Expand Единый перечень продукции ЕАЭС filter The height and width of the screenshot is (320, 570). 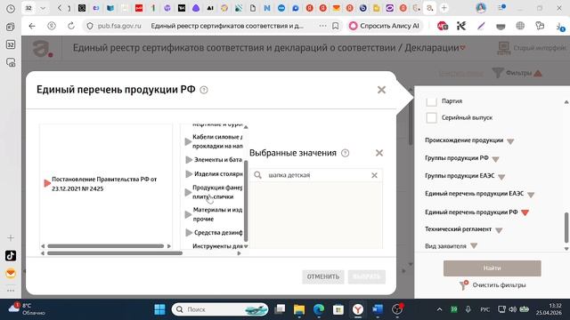(531, 195)
